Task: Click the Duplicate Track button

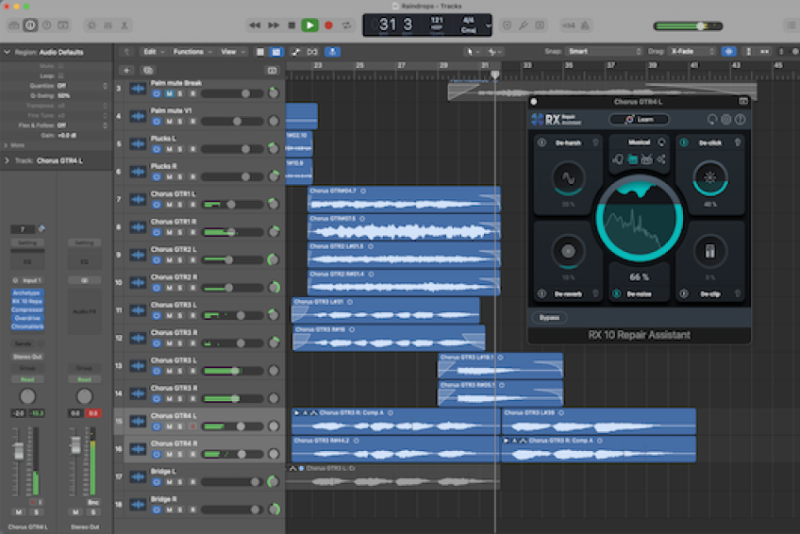Action: pyautogui.click(x=148, y=71)
